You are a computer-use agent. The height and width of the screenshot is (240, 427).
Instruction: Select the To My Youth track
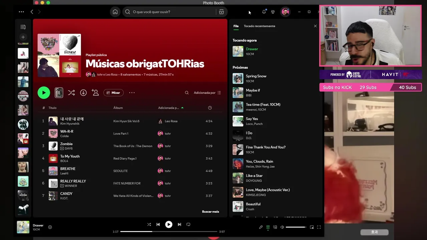click(x=130, y=158)
